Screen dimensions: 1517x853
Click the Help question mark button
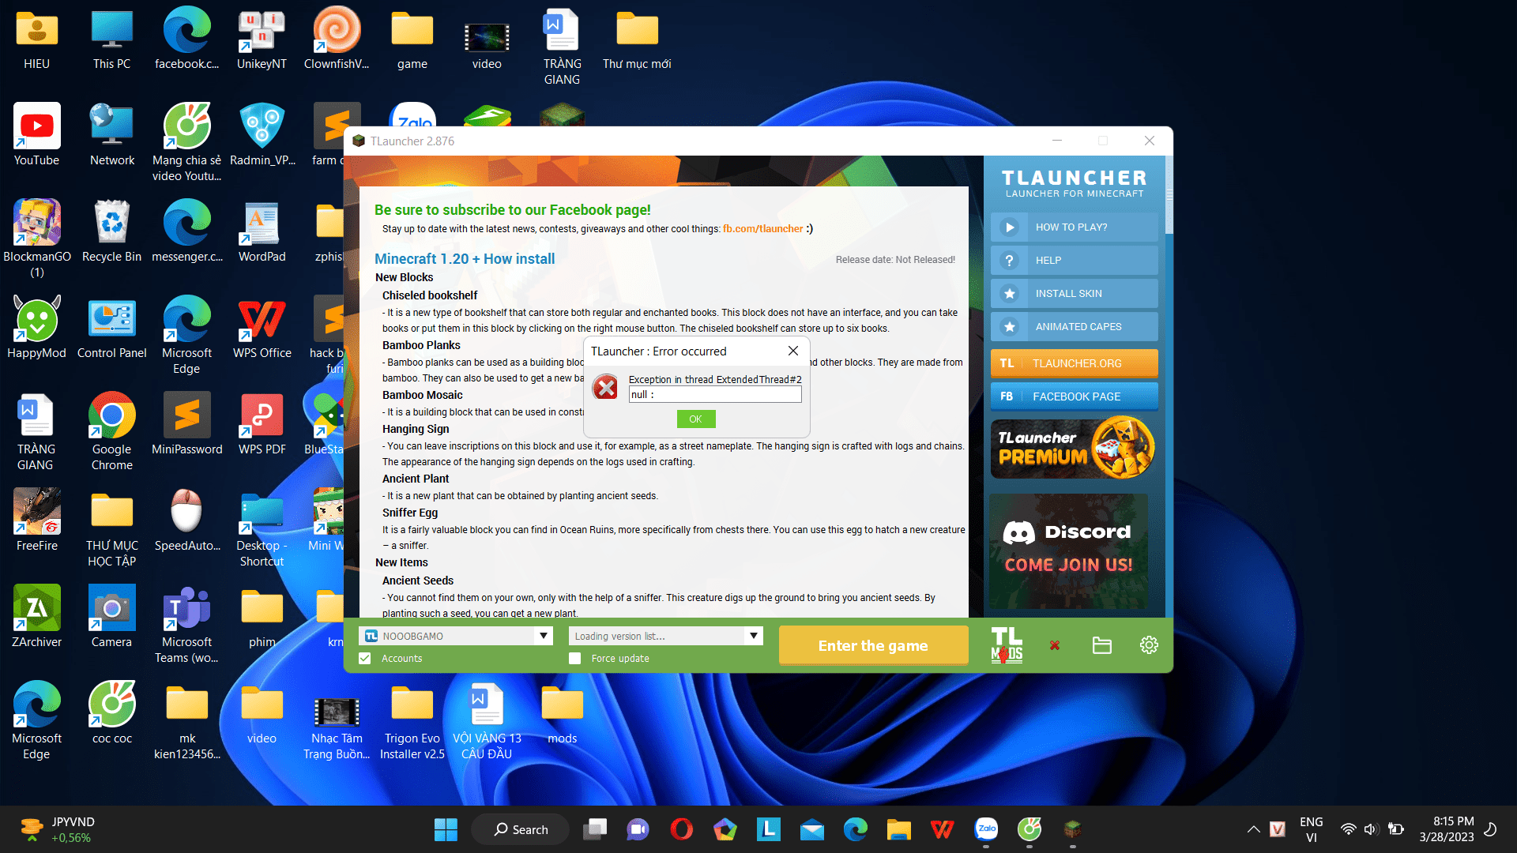(x=1074, y=260)
